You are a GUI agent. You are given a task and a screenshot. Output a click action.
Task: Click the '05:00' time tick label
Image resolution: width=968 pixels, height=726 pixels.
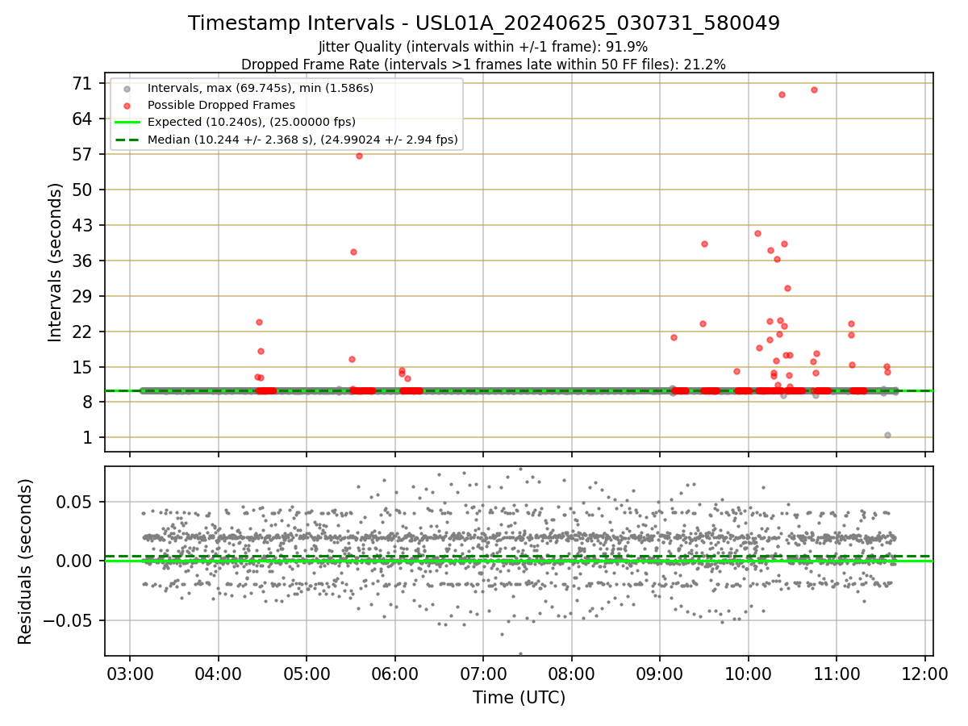coord(307,674)
